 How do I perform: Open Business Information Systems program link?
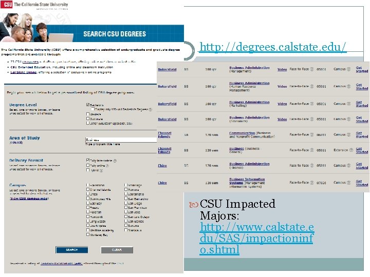[x=247, y=181]
